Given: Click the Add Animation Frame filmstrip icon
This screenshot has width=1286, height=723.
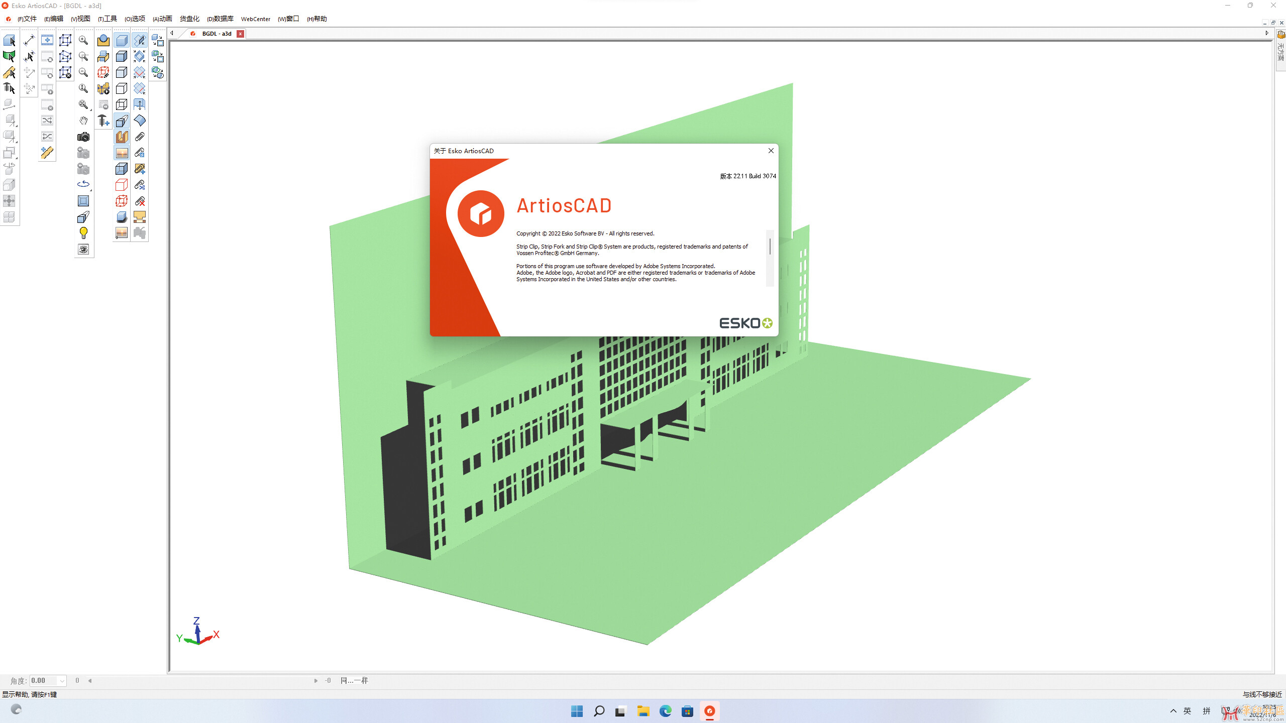Looking at the screenshot, I should click(47, 40).
